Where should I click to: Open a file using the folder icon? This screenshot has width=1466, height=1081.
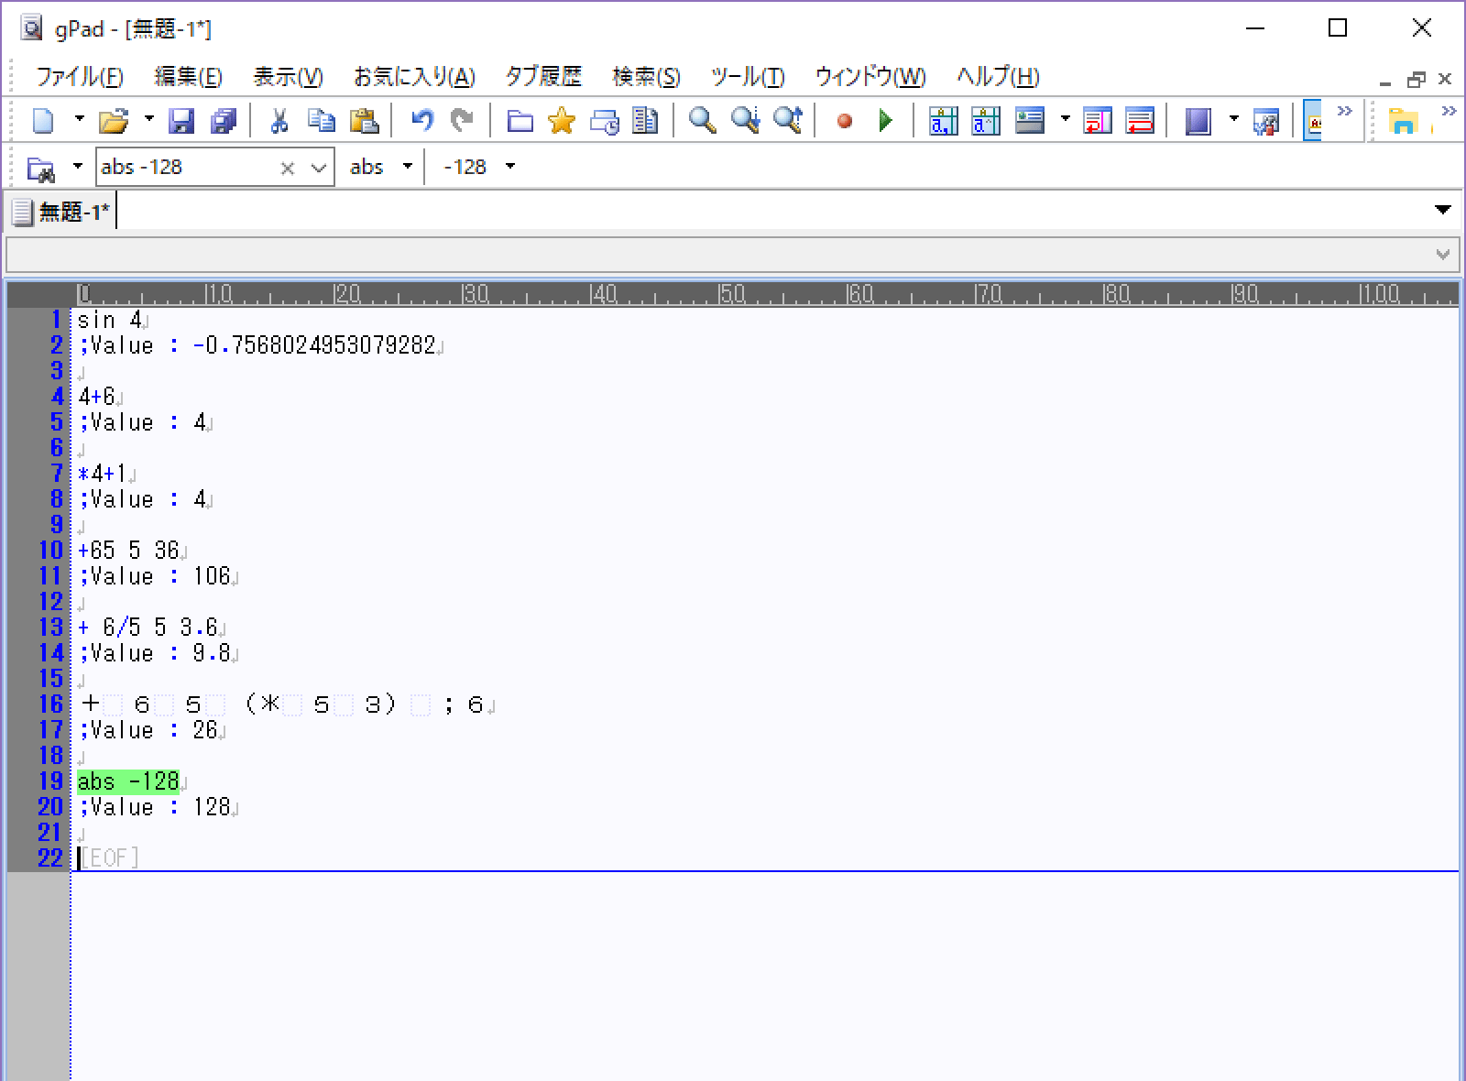pos(114,120)
